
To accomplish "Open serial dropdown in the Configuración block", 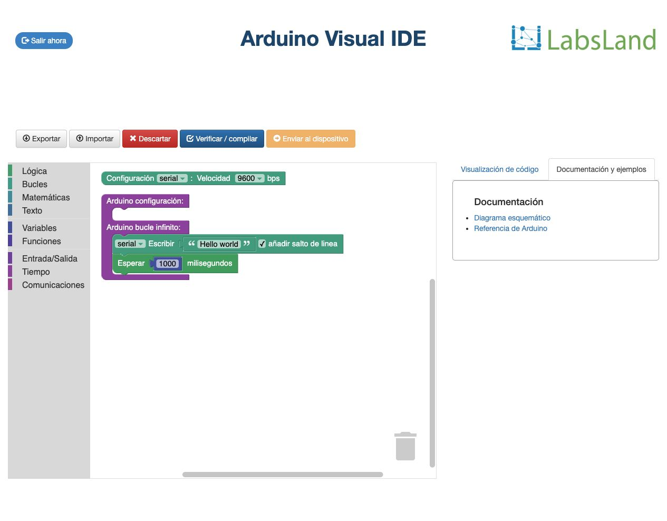I will point(172,178).
